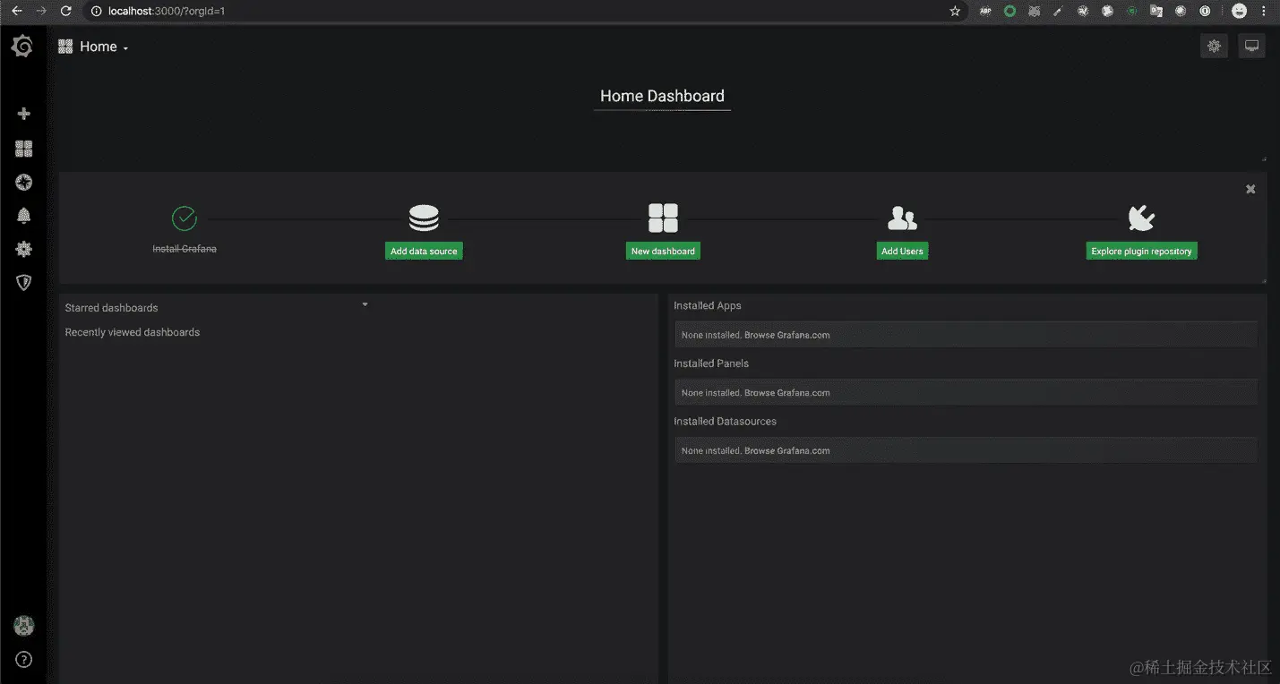Screen dimensions: 1280x684
Task: Click the user avatar in the sidebar
Action: pyautogui.click(x=23, y=625)
